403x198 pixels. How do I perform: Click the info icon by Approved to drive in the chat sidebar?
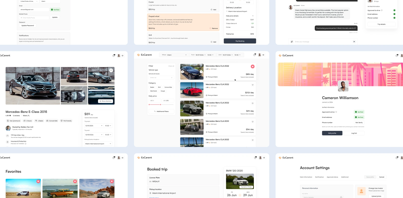[382, 10]
